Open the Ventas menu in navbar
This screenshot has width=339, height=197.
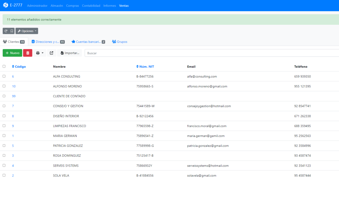click(x=124, y=6)
